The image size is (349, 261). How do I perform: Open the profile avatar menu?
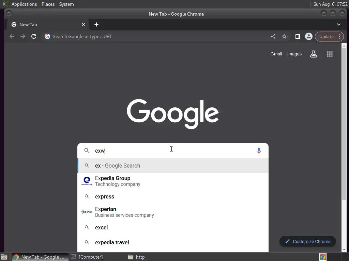pyautogui.click(x=309, y=36)
